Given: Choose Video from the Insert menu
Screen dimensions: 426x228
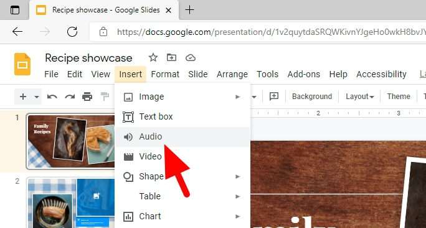Looking at the screenshot, I should tap(182, 156).
